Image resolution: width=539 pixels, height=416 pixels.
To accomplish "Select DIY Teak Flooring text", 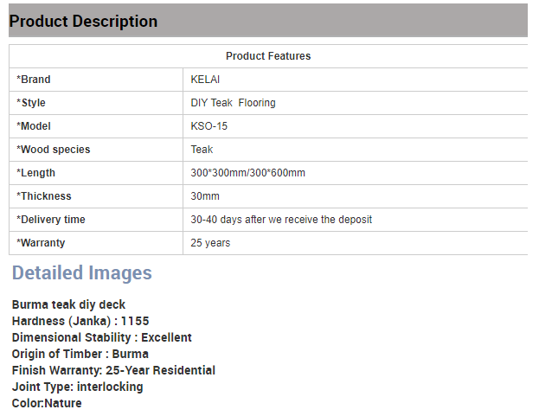I will point(233,103).
